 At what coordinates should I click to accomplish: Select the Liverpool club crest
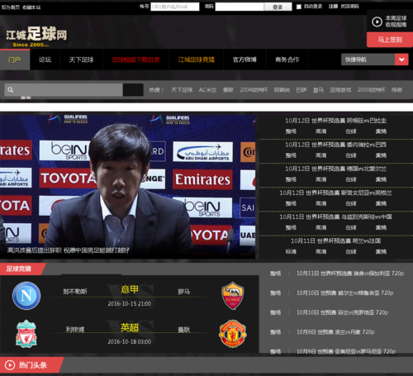pos(26,334)
